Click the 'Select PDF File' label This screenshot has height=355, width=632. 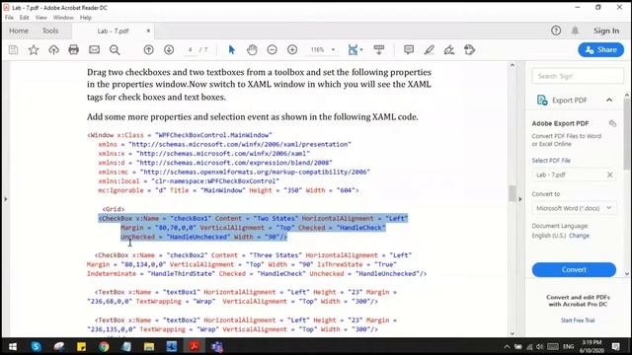click(551, 160)
